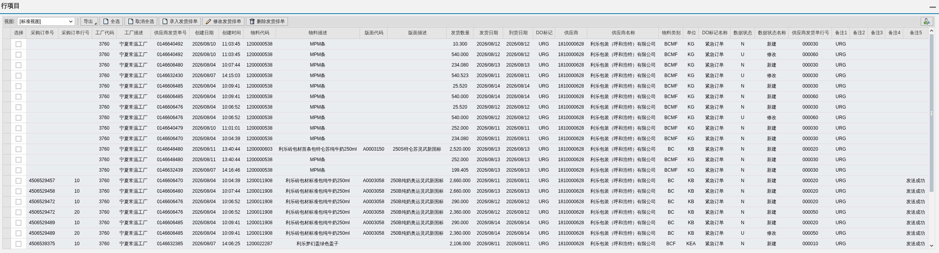The width and height of the screenshot is (939, 253).
Task: Click the scrollbar up arrow
Action: [x=932, y=31]
